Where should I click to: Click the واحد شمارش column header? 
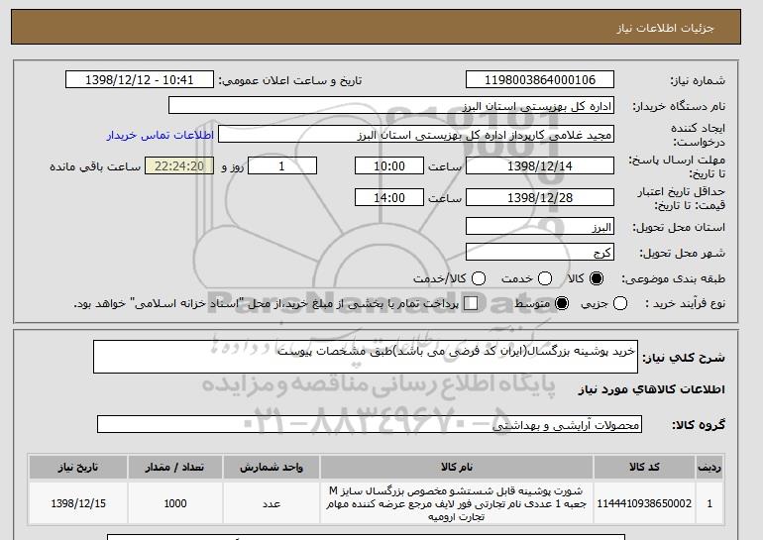click(272, 467)
